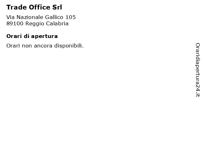Click the house number "105"
The width and height of the screenshot is (203, 152).
pyautogui.click(x=70, y=17)
